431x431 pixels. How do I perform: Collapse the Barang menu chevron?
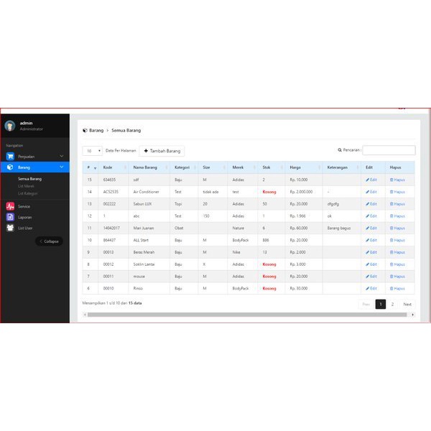[62, 167]
